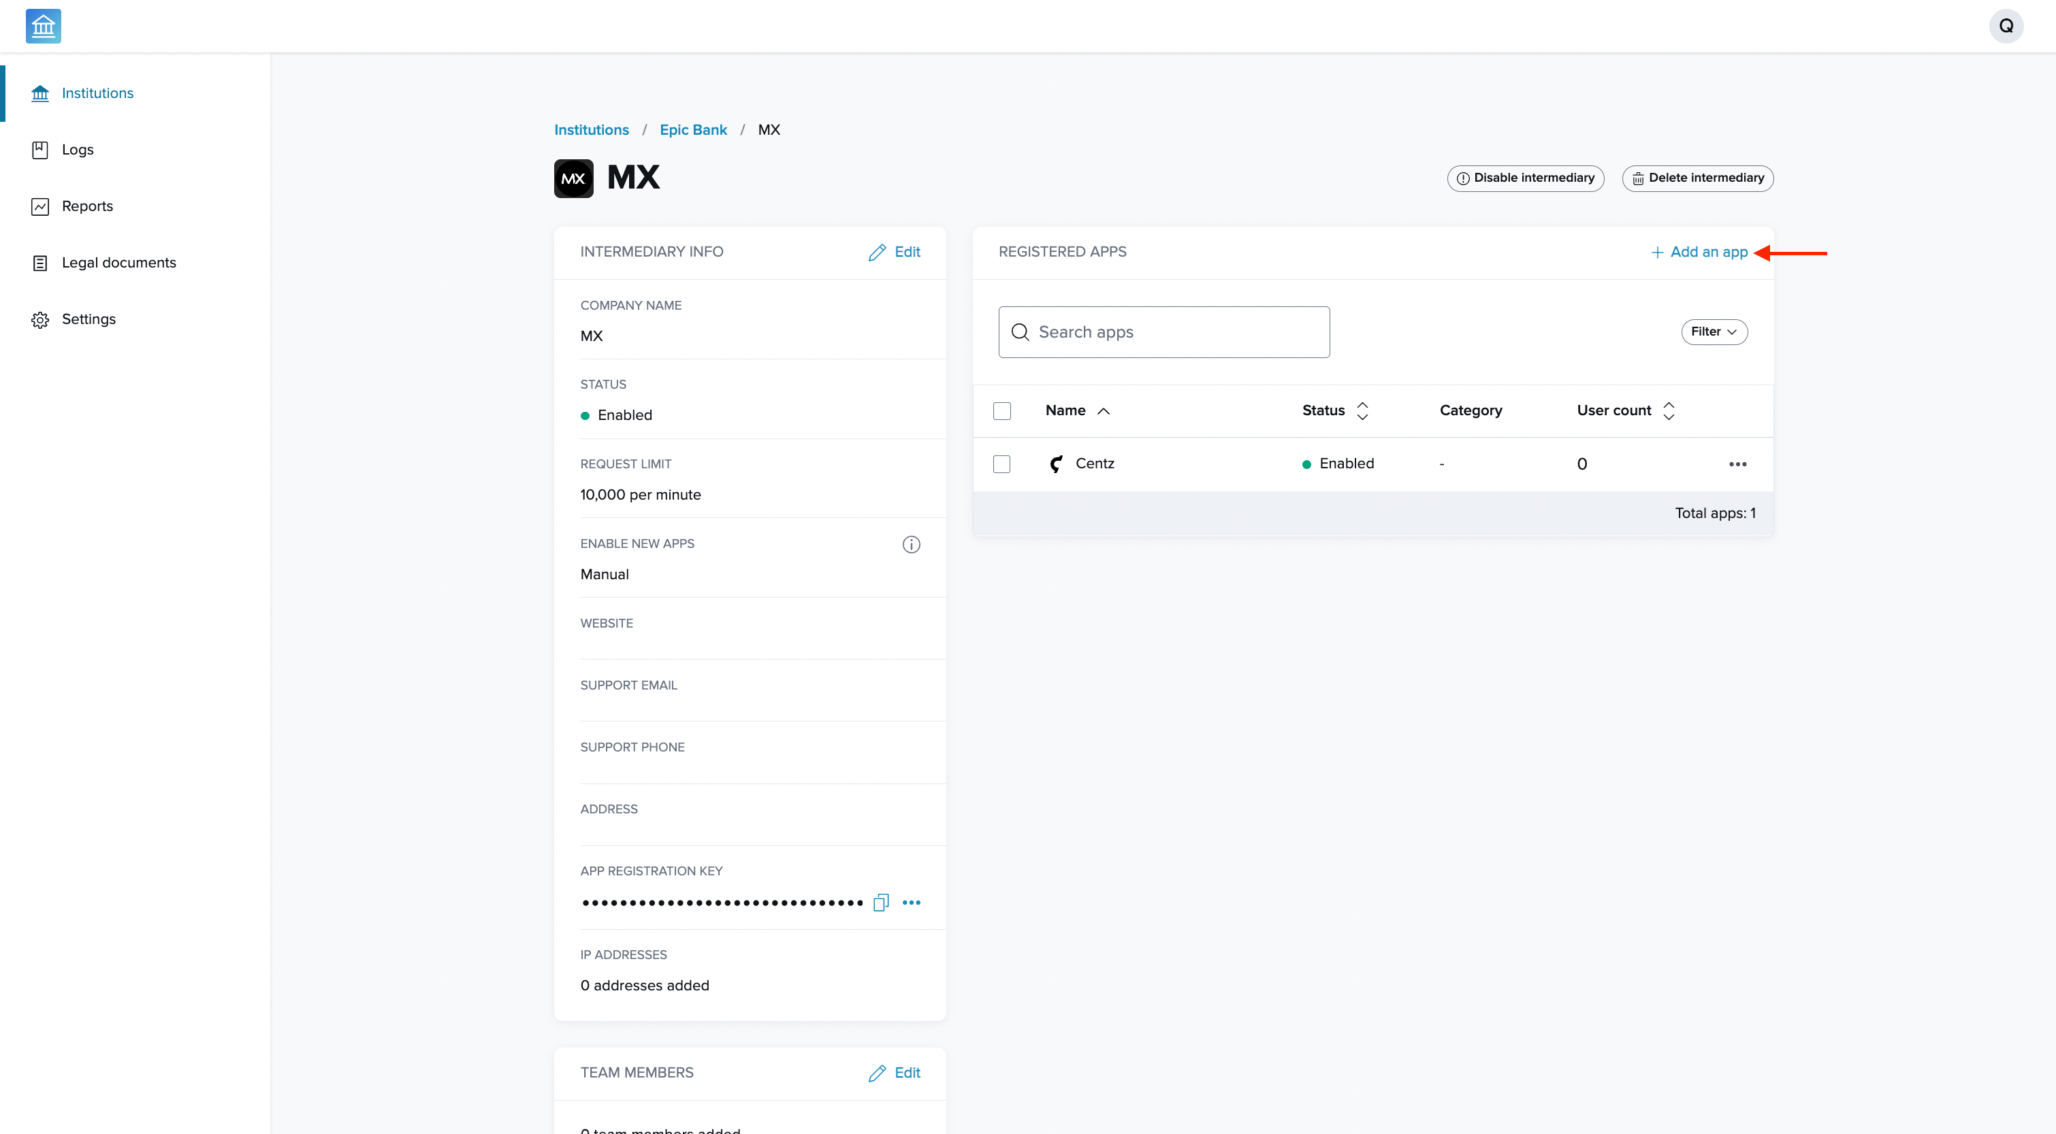Open Institutions in the sidebar
Image resolution: width=2056 pixels, height=1134 pixels.
click(97, 93)
